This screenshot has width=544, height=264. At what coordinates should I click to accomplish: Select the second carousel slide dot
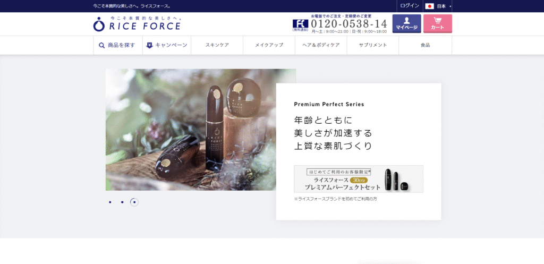click(x=122, y=202)
